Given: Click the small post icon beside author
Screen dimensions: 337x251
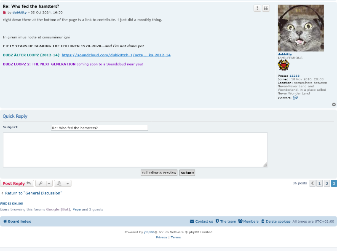Looking at the screenshot, I should [5, 13].
